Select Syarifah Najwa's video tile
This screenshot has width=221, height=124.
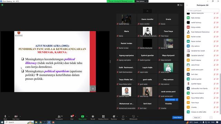pyautogui.click(x=126, y=92)
